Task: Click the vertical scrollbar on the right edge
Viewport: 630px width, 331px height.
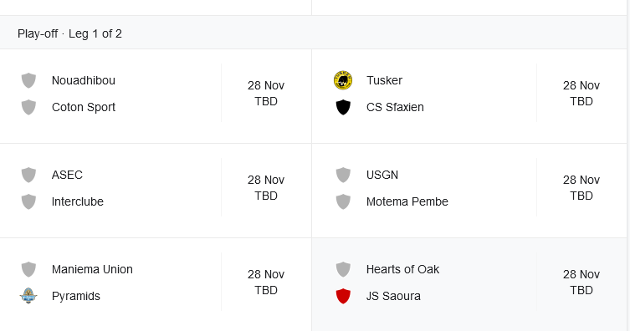Action: tap(628, 165)
